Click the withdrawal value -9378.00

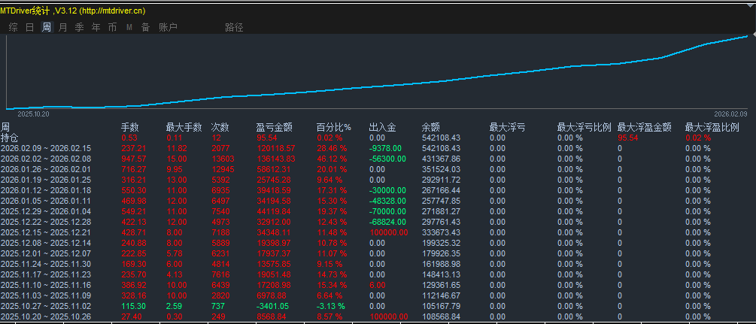point(385,149)
